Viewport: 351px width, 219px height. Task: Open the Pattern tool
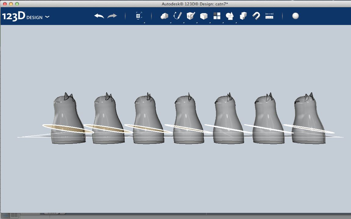click(217, 16)
